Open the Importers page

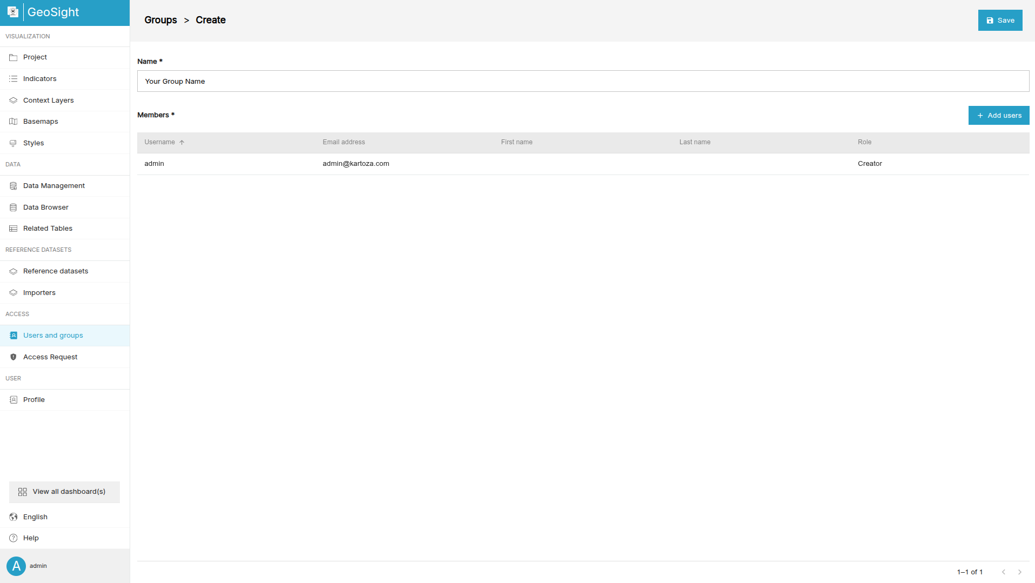coord(65,293)
